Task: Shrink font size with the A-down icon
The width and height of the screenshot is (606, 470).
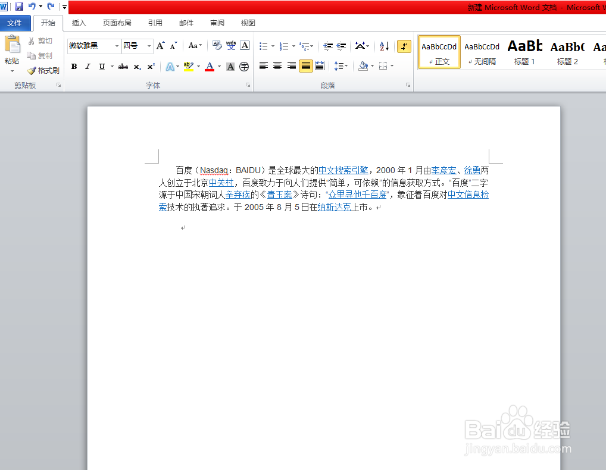Action: [x=174, y=46]
